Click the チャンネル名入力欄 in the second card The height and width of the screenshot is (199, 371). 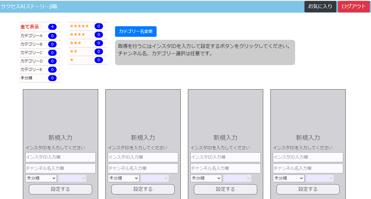(143, 168)
